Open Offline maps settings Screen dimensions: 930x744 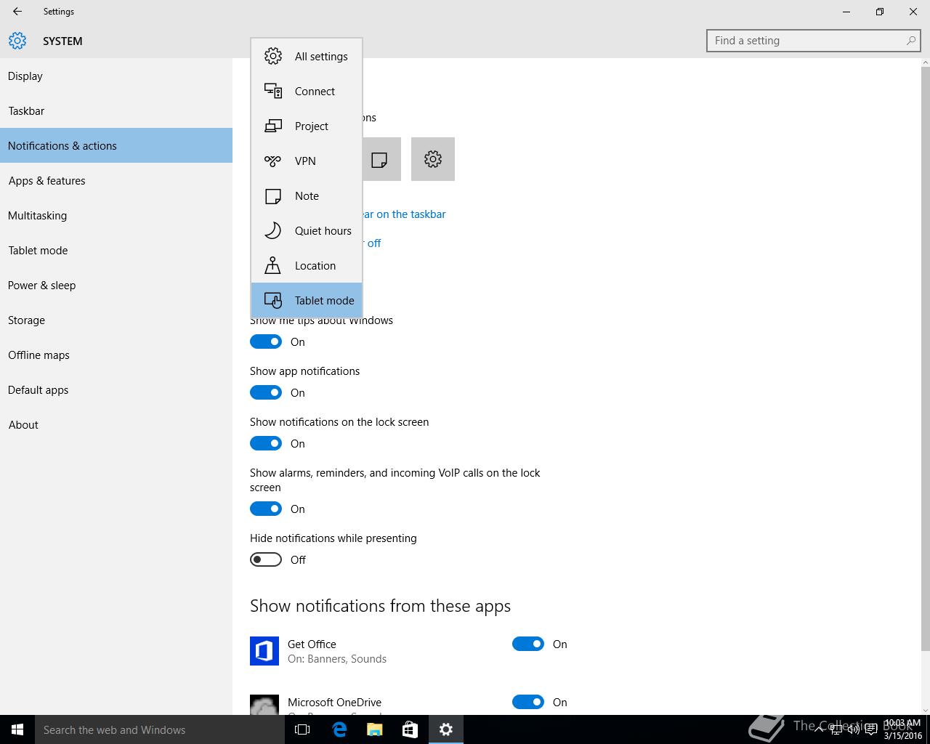click(x=116, y=355)
